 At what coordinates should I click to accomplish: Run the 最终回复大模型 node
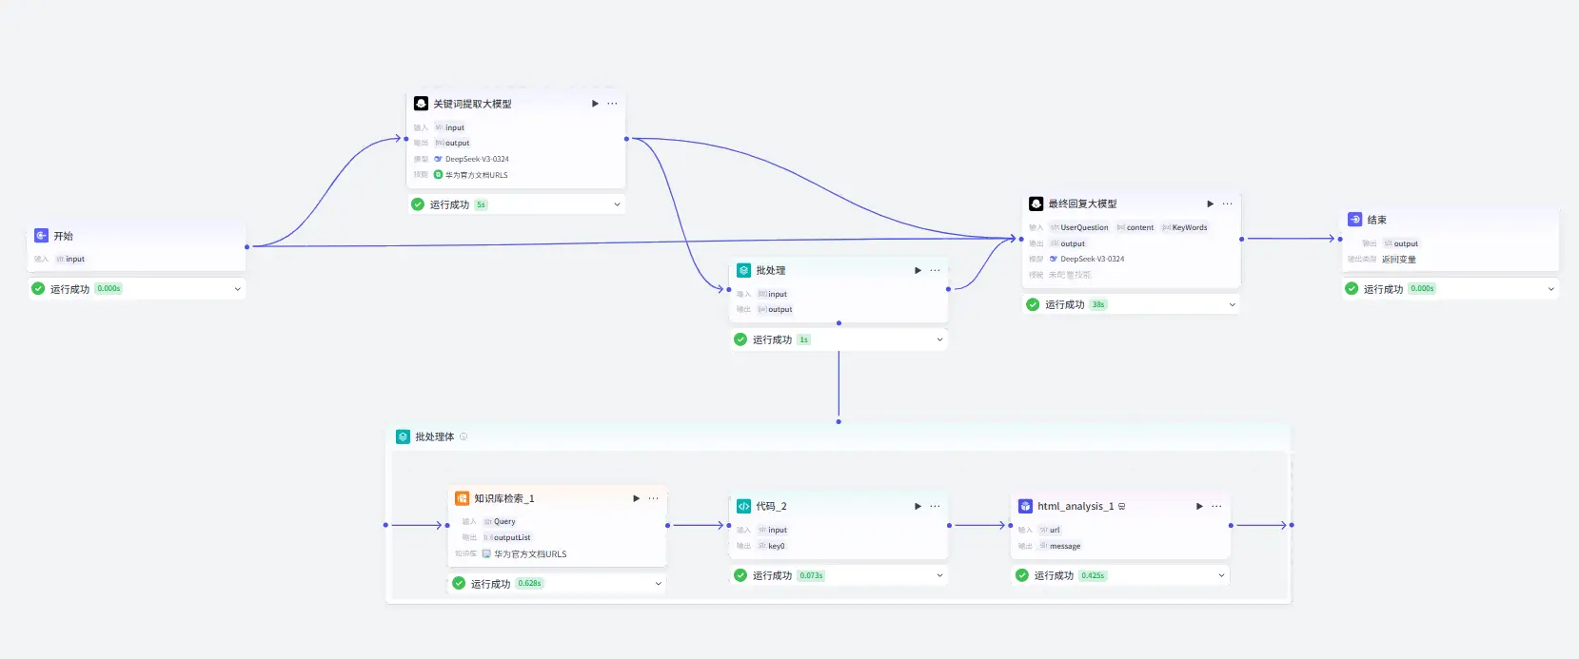[1210, 204]
